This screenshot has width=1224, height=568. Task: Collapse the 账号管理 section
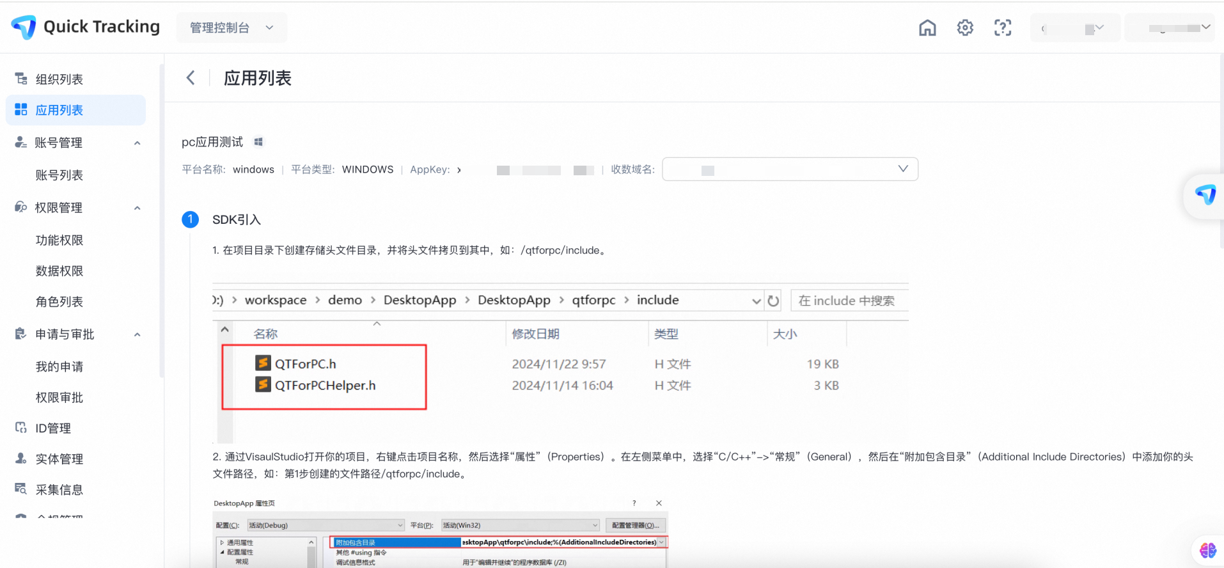click(x=137, y=143)
